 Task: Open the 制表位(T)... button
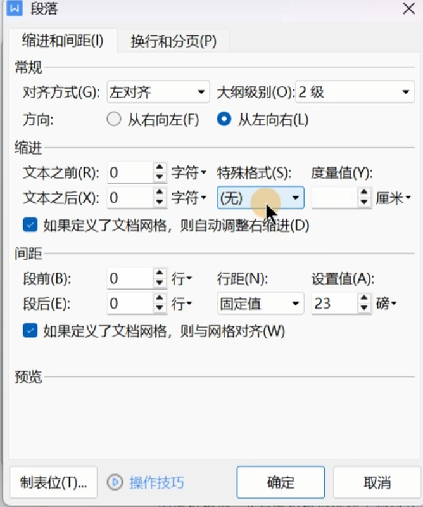[x=53, y=482]
